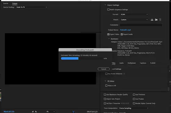Cancel the Podcast9 encoding
This screenshot has height=113, width=171.
point(104,69)
